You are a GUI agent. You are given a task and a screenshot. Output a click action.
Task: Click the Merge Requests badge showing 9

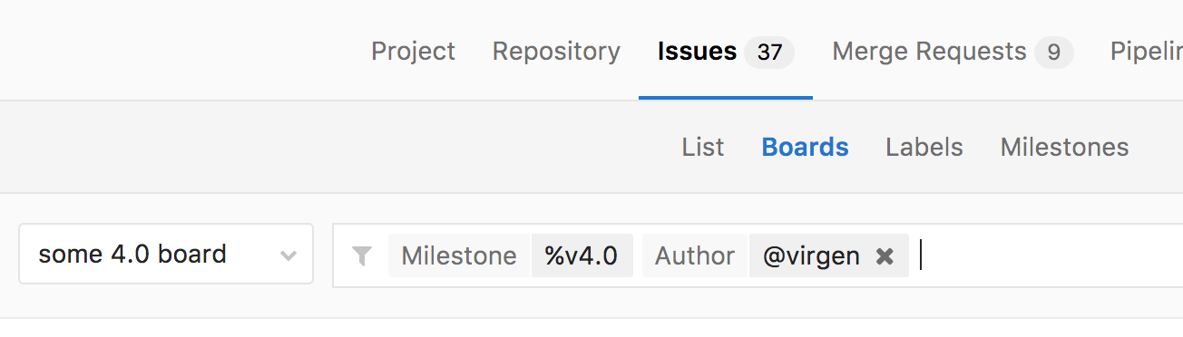(x=1053, y=53)
